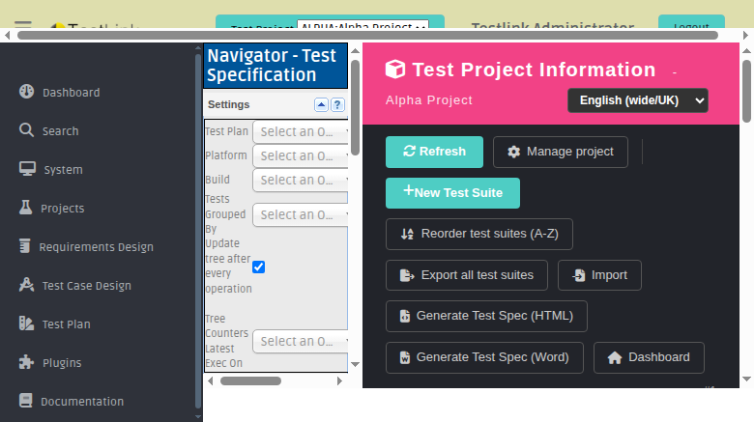Click the Import button
This screenshot has height=422, width=754.
[x=599, y=275]
